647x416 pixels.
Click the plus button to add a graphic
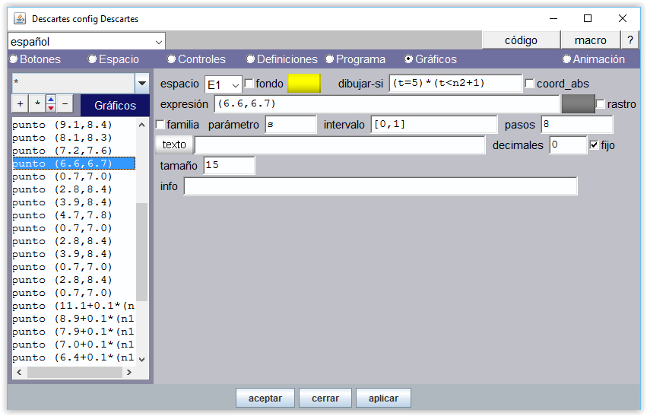[x=20, y=103]
